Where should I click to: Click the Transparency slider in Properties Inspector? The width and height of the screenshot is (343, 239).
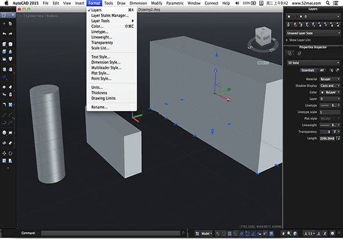[325, 132]
